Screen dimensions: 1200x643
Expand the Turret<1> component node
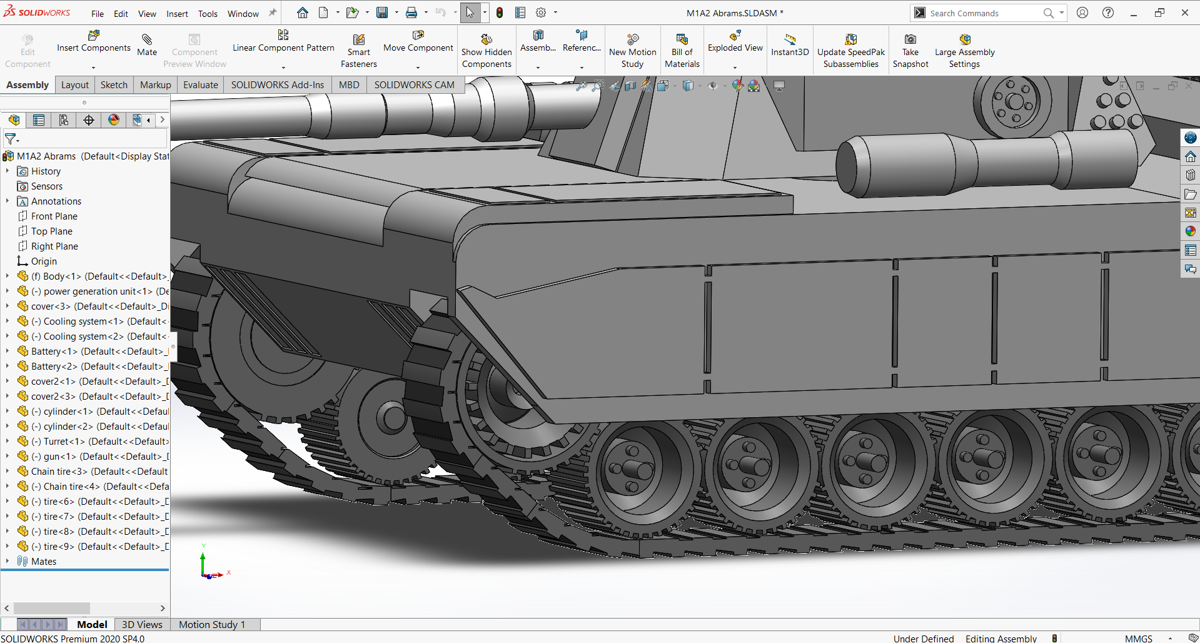tap(8, 441)
